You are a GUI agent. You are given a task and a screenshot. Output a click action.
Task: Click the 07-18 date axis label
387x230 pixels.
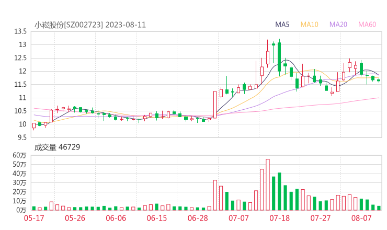pyautogui.click(x=280, y=218)
